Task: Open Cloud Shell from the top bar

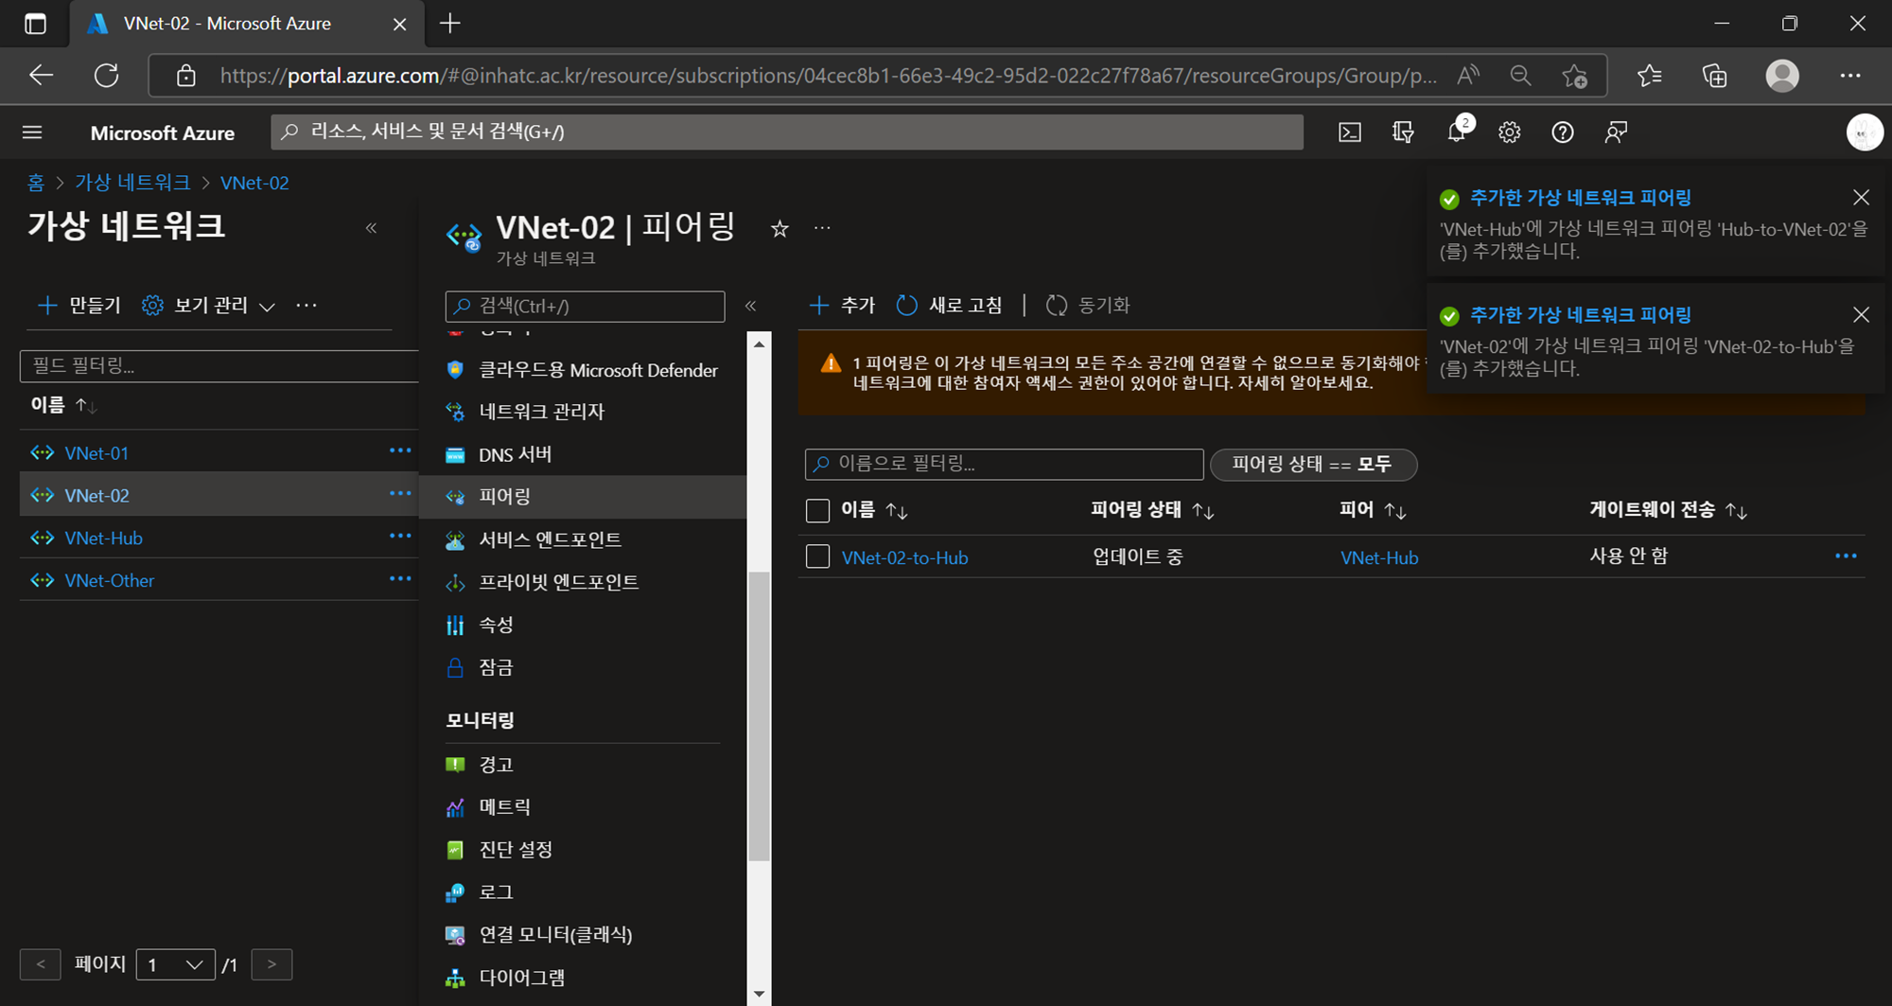Action: coord(1350,132)
